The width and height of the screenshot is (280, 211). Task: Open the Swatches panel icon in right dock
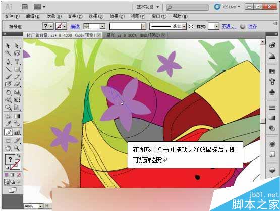coord(272,71)
